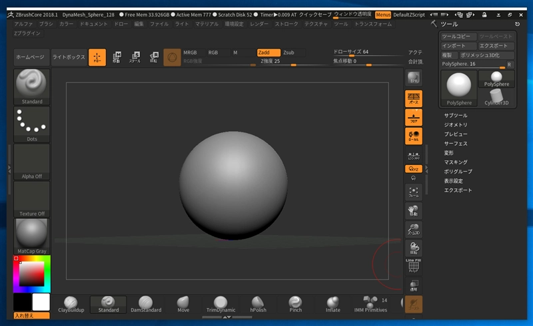
Task: Select the Standard brush in bottom shelf
Action: pyautogui.click(x=109, y=304)
